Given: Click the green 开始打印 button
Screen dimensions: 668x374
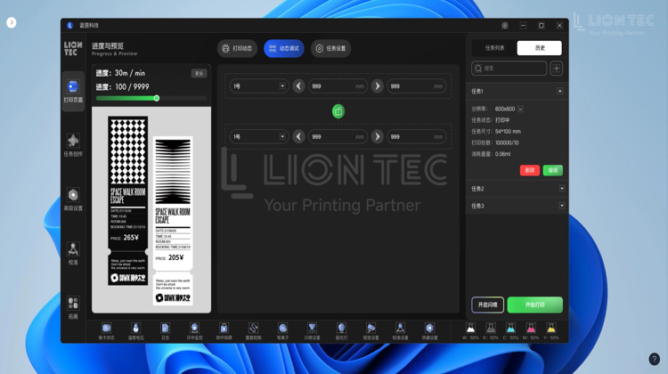Looking at the screenshot, I should 534,305.
